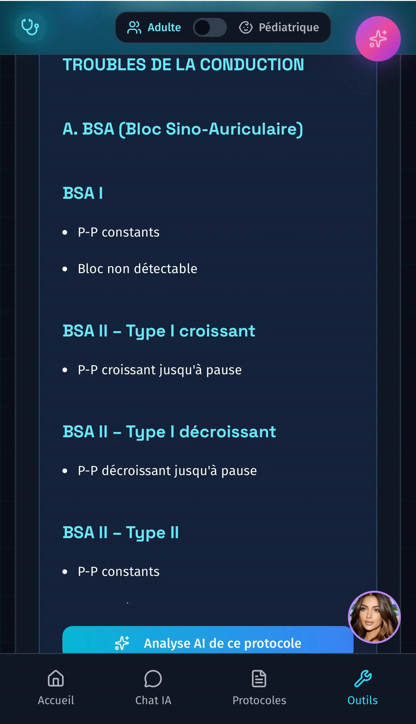Open the pink sparkle AI floating button
The height and width of the screenshot is (724, 416).
tap(378, 39)
